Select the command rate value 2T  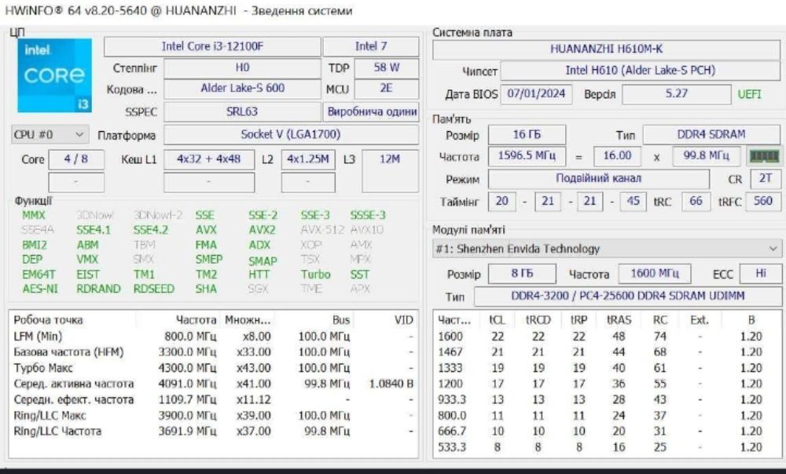[766, 179]
